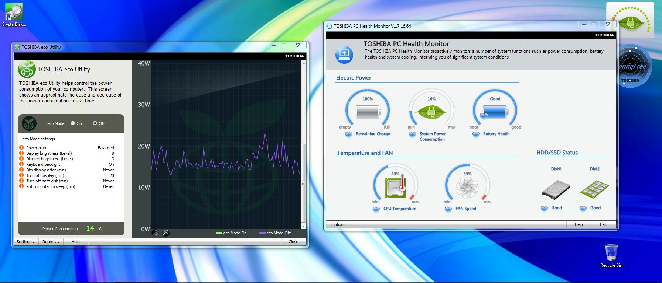Set eco Mode to Off
The image size is (662, 283).
coord(95,123)
